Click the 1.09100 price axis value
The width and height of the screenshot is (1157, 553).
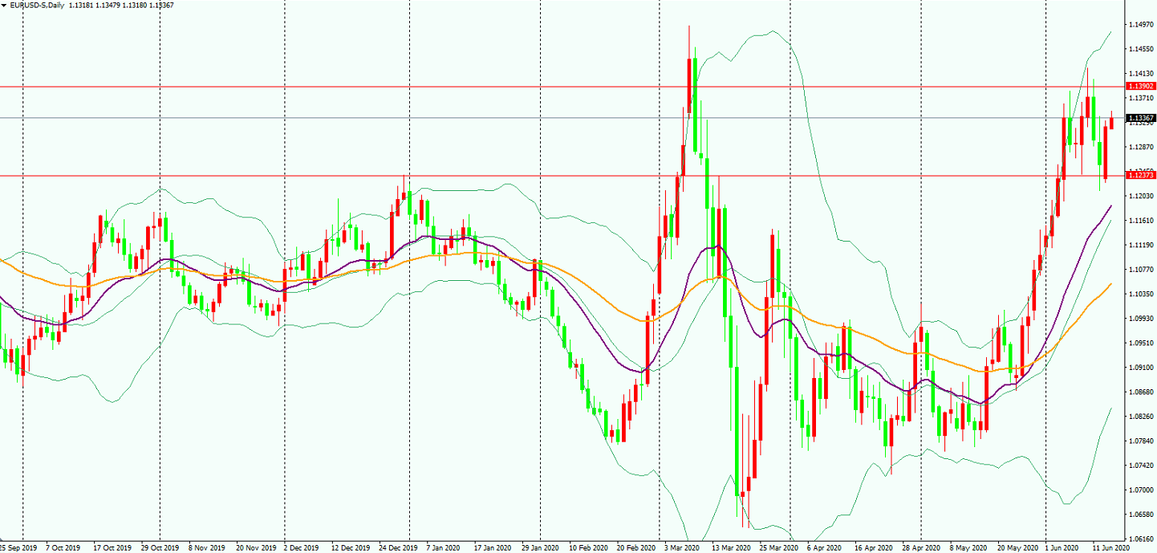pyautogui.click(x=1141, y=368)
